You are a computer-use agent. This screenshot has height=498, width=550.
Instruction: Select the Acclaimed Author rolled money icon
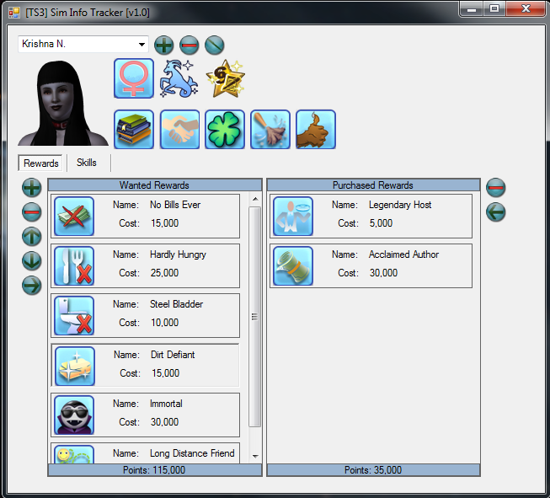293,265
